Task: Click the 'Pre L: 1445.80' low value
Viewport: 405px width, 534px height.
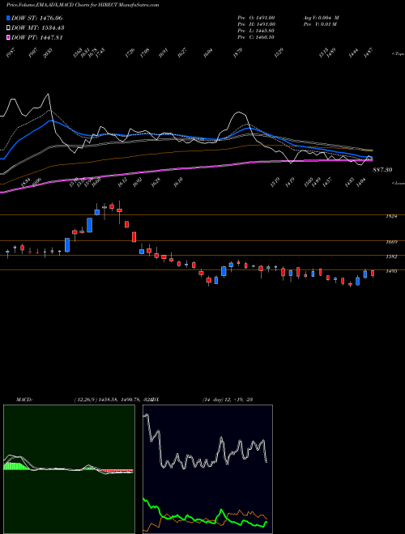Action: (256, 31)
